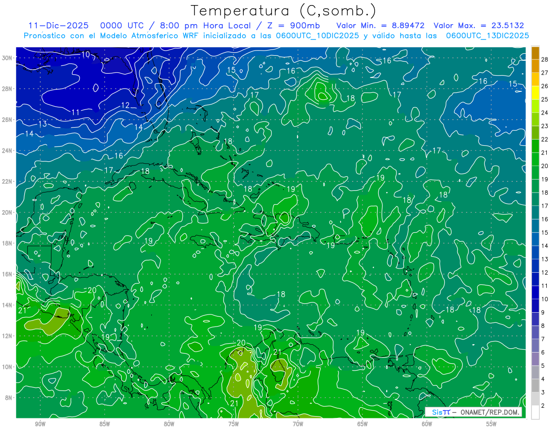The height and width of the screenshot is (430, 557).
Task: Click the legend label "28"
Action: (545, 59)
